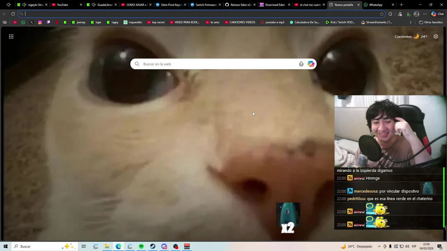447x251 pixels.
Task: Close the Nueva pestaña tab
Action: tap(358, 5)
